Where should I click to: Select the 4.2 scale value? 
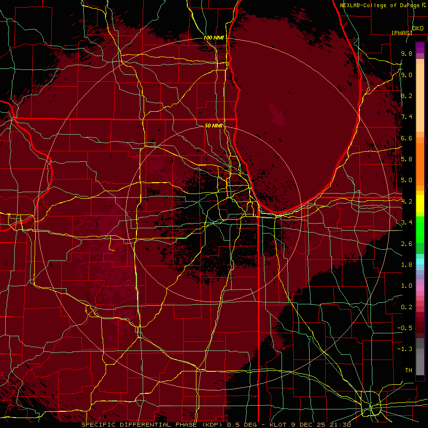tap(407, 202)
